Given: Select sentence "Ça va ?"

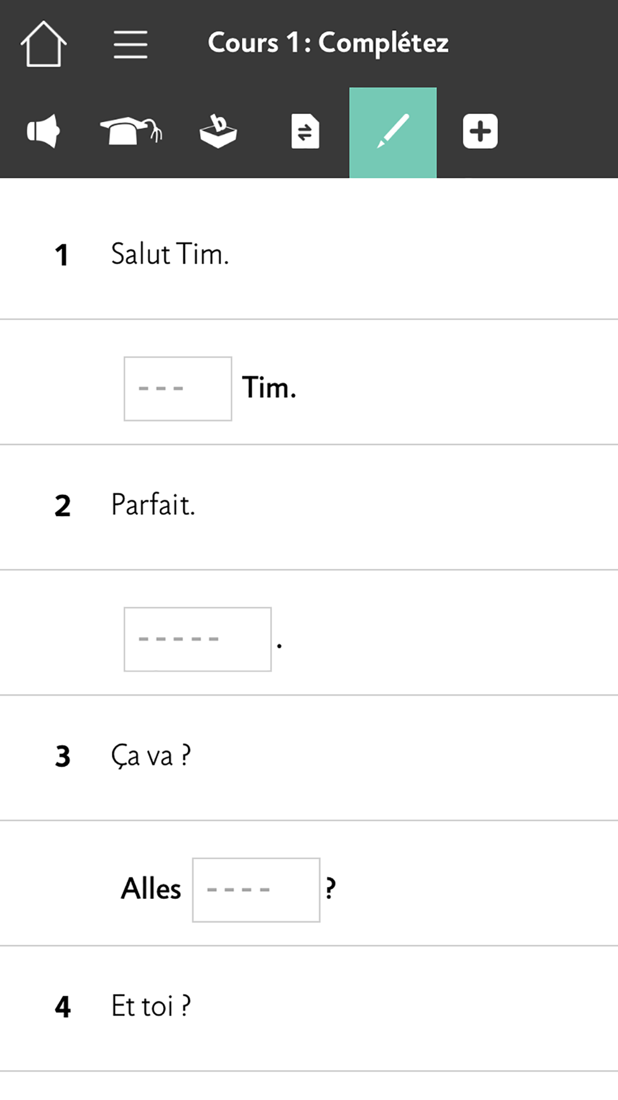Looking at the screenshot, I should click(151, 756).
